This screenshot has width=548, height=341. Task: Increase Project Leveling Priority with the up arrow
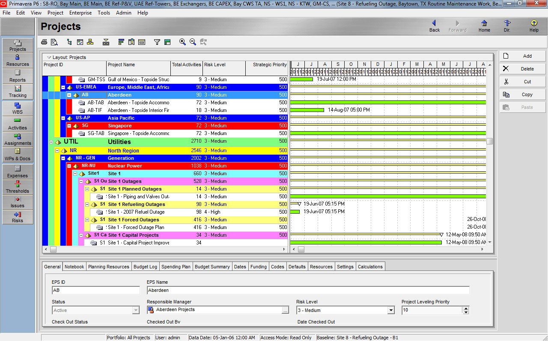[x=466, y=309]
